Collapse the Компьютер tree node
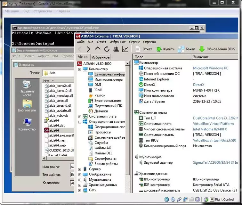This screenshot has height=205, width=242. 80,70
